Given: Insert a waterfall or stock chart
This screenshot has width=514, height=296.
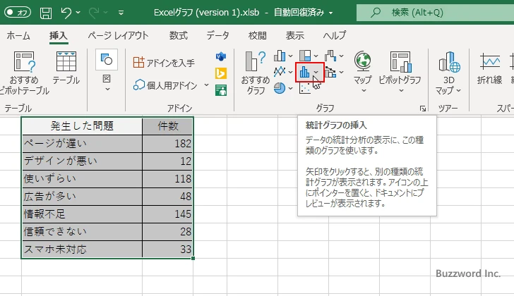Looking at the screenshot, I should 330,56.
